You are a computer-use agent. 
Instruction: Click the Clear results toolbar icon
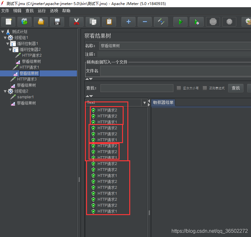247,22
